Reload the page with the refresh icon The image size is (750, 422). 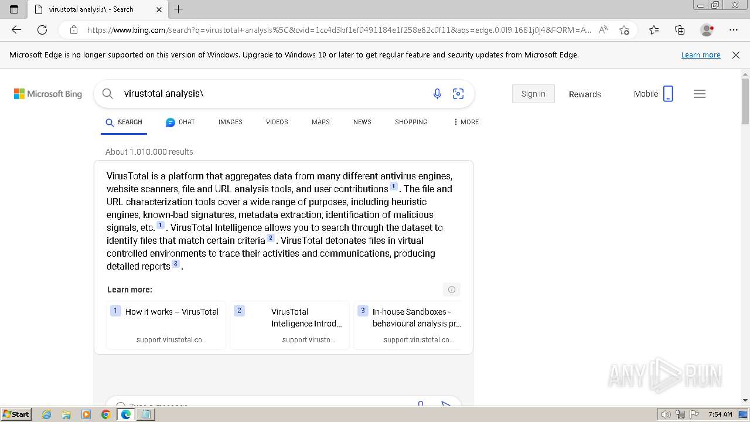tap(42, 30)
